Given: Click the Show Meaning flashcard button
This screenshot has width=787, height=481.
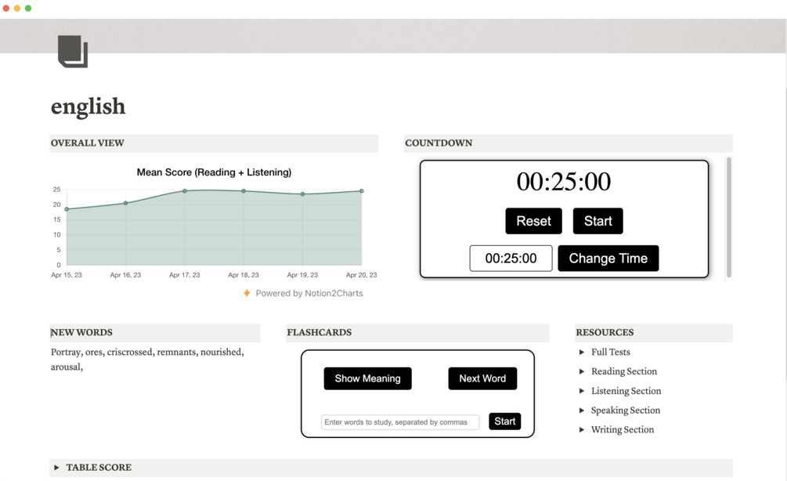Looking at the screenshot, I should click(x=367, y=378).
